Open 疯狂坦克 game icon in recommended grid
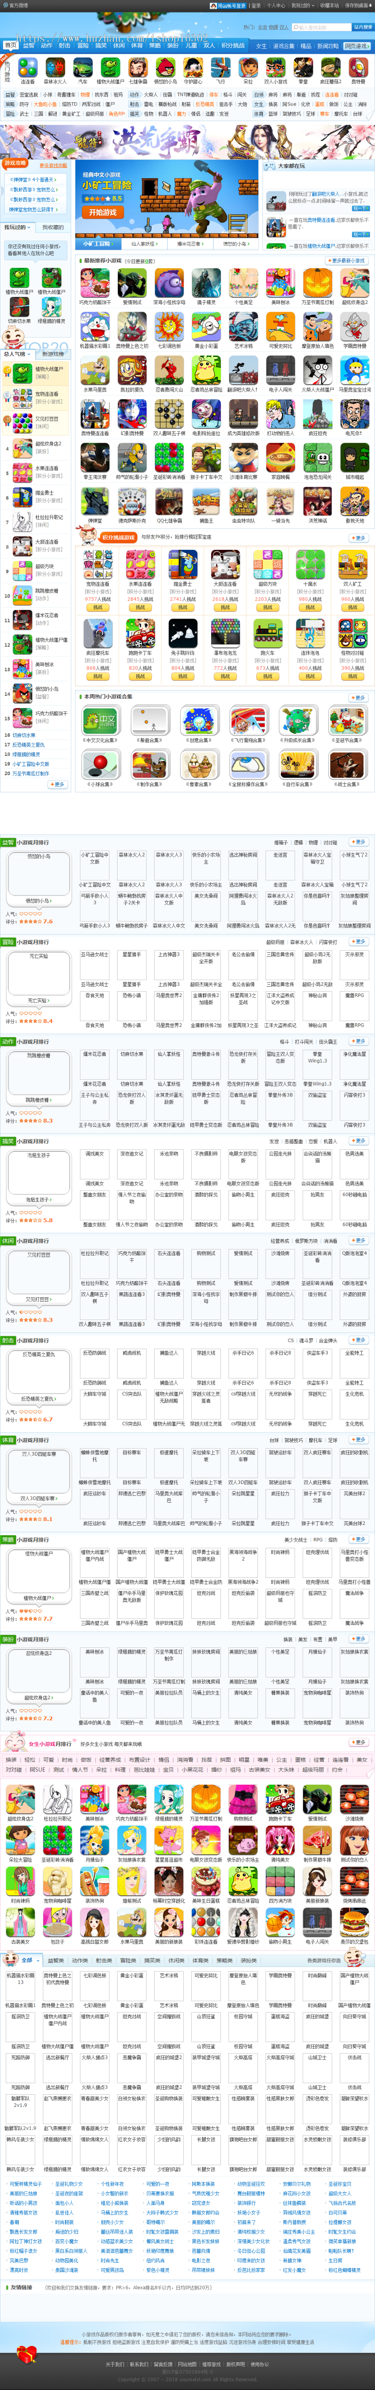 (x=317, y=413)
